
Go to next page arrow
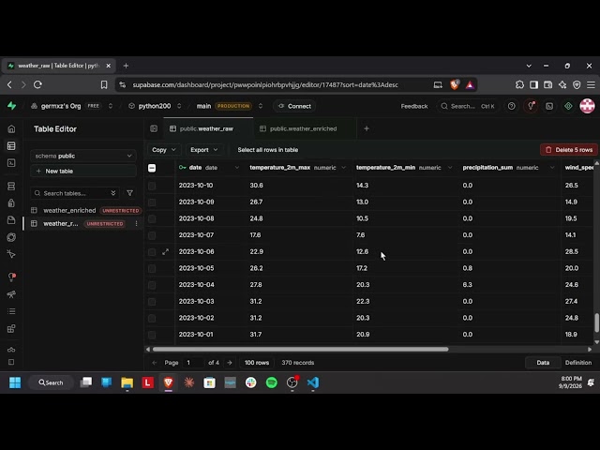coord(229,363)
